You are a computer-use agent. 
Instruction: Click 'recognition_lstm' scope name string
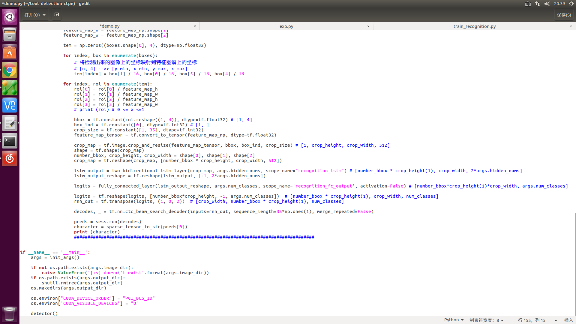pyautogui.click(x=320, y=171)
